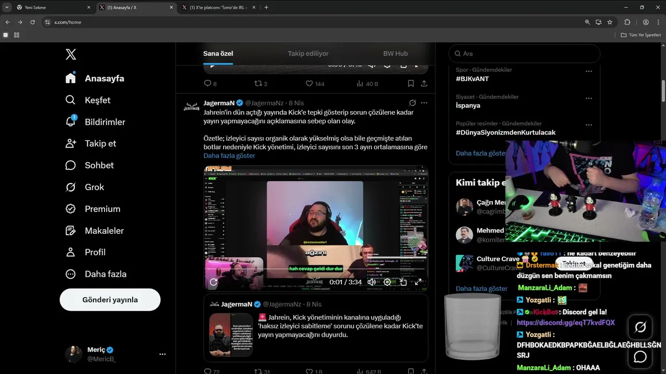This screenshot has width=666, height=374.
Task: Switch to the BW Hub tab
Action: tap(395, 54)
